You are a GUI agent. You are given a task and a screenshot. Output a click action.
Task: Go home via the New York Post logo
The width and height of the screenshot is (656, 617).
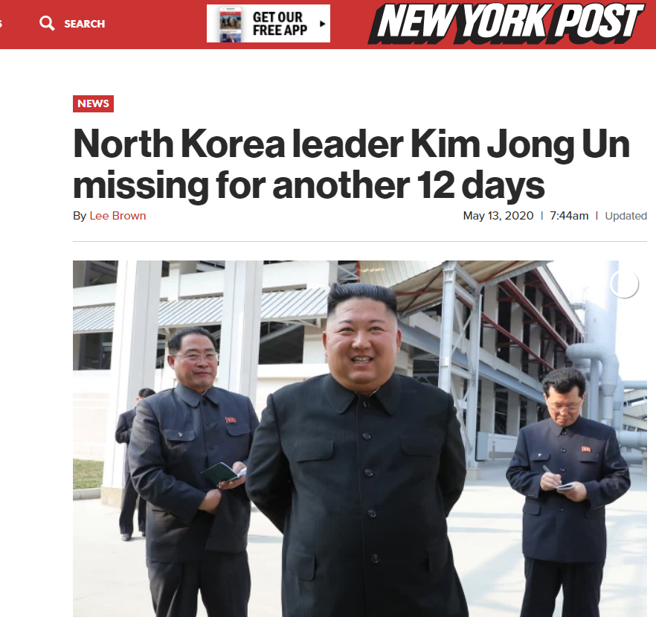click(x=506, y=22)
